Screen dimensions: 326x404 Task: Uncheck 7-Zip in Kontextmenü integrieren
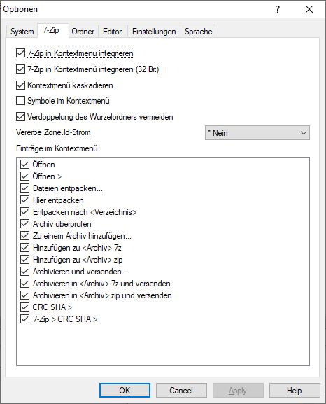tap(20, 53)
